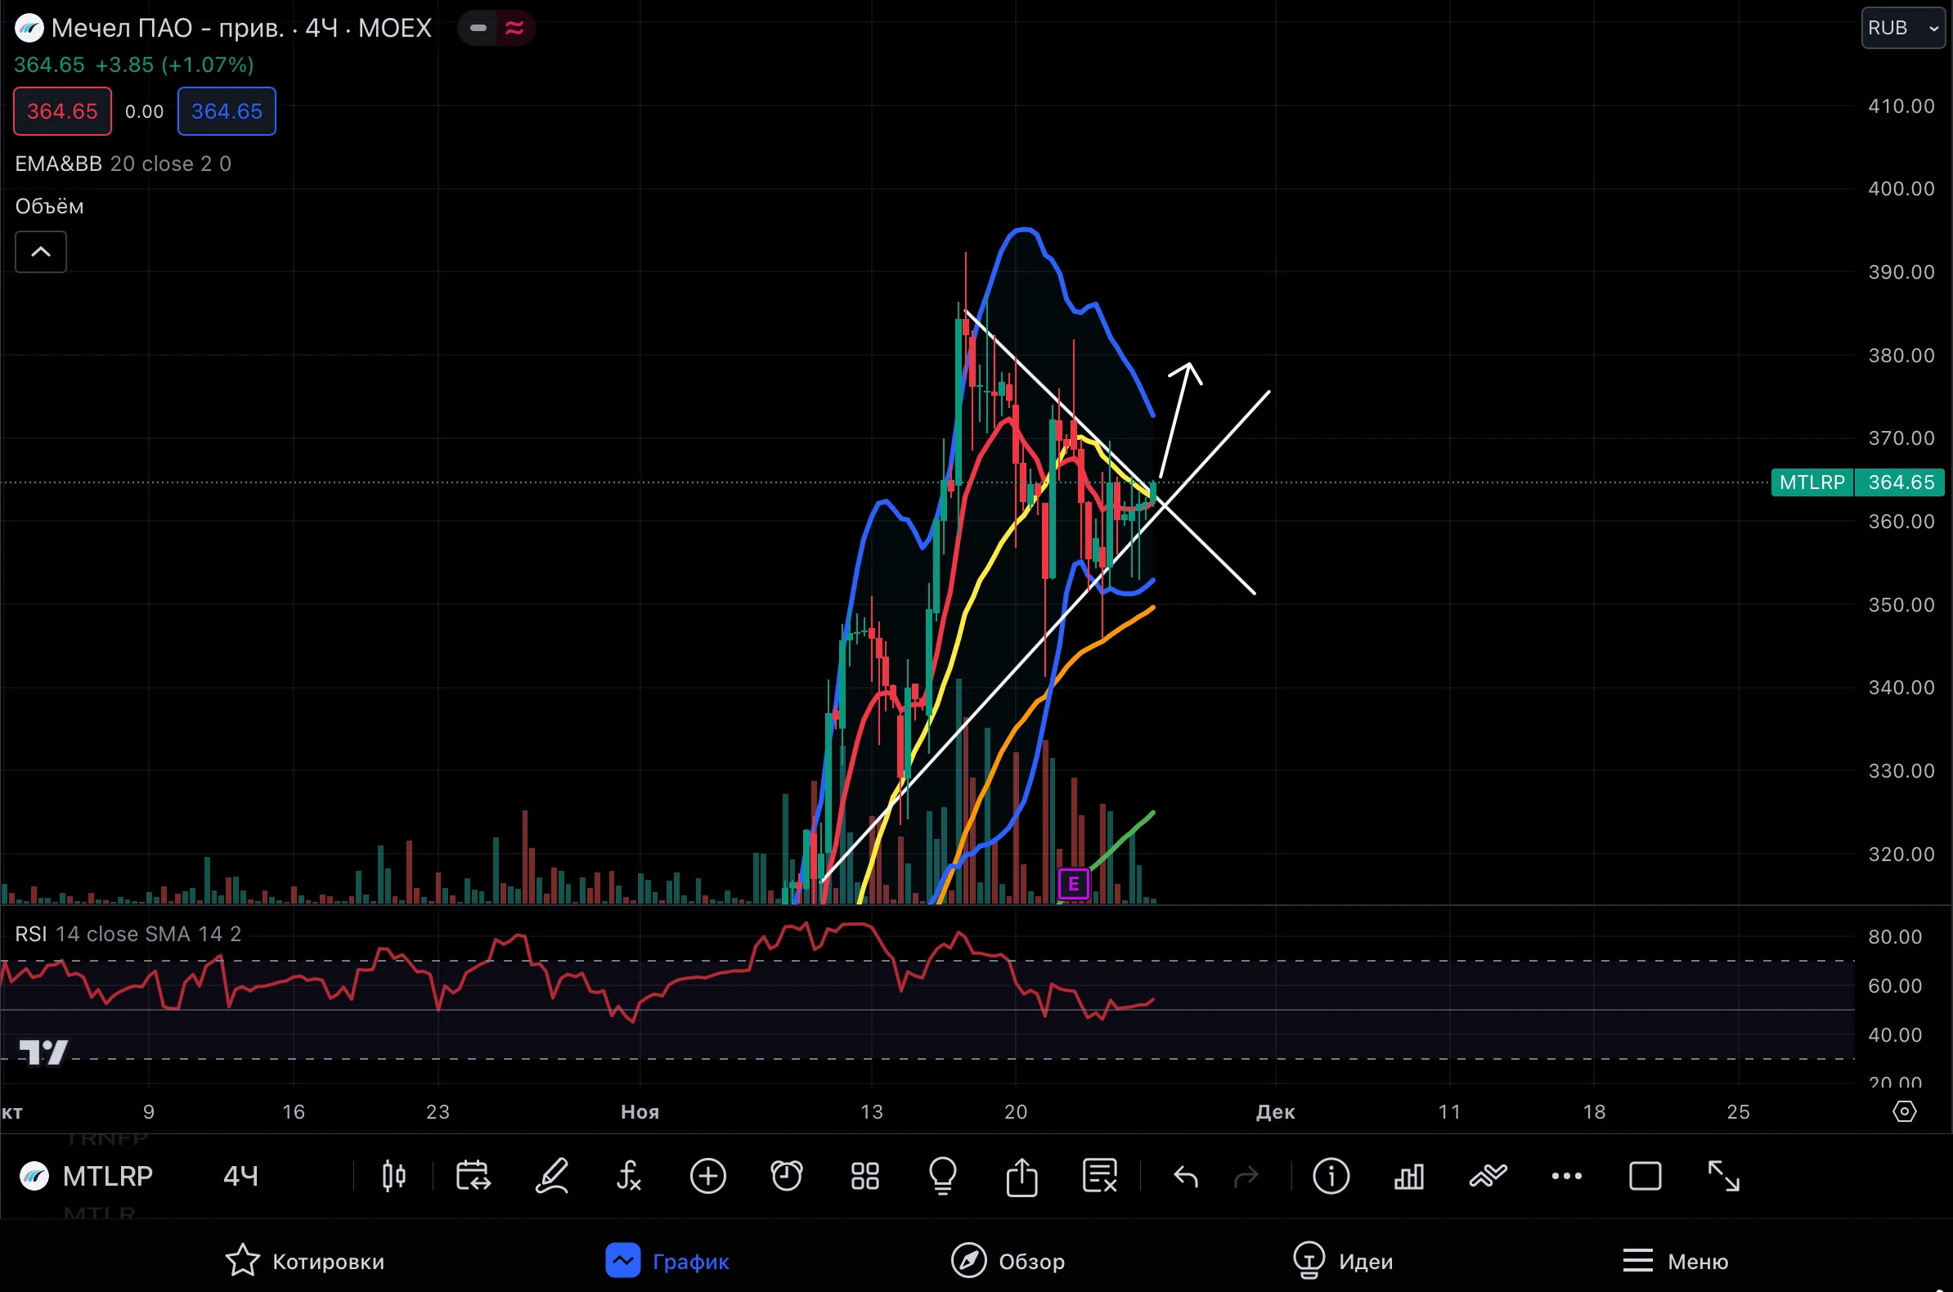Image resolution: width=1953 pixels, height=1292 pixels.
Task: Toggle the pink wavy lines status indicator
Action: [x=515, y=28]
